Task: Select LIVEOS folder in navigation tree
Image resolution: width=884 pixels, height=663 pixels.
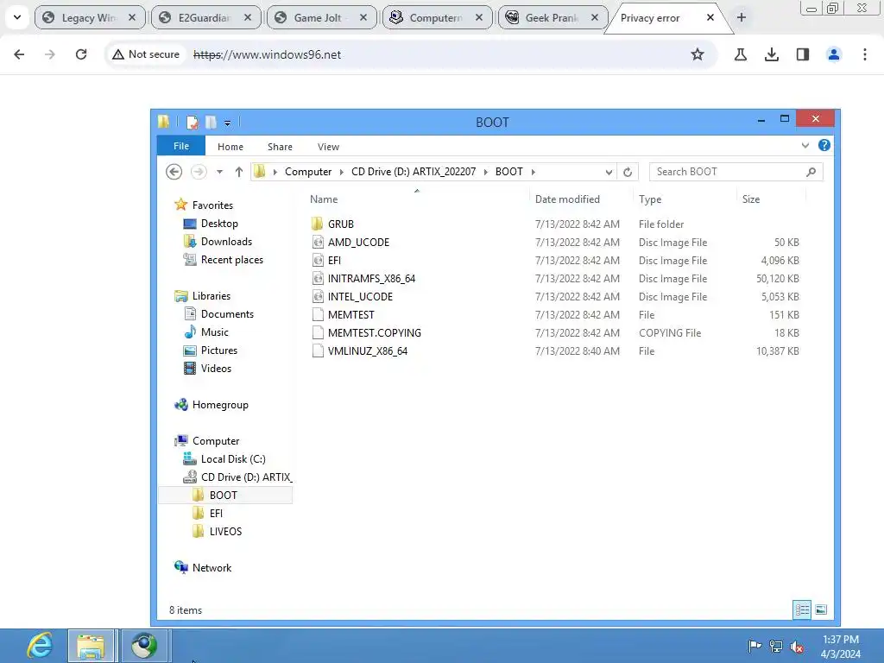Action: [225, 531]
